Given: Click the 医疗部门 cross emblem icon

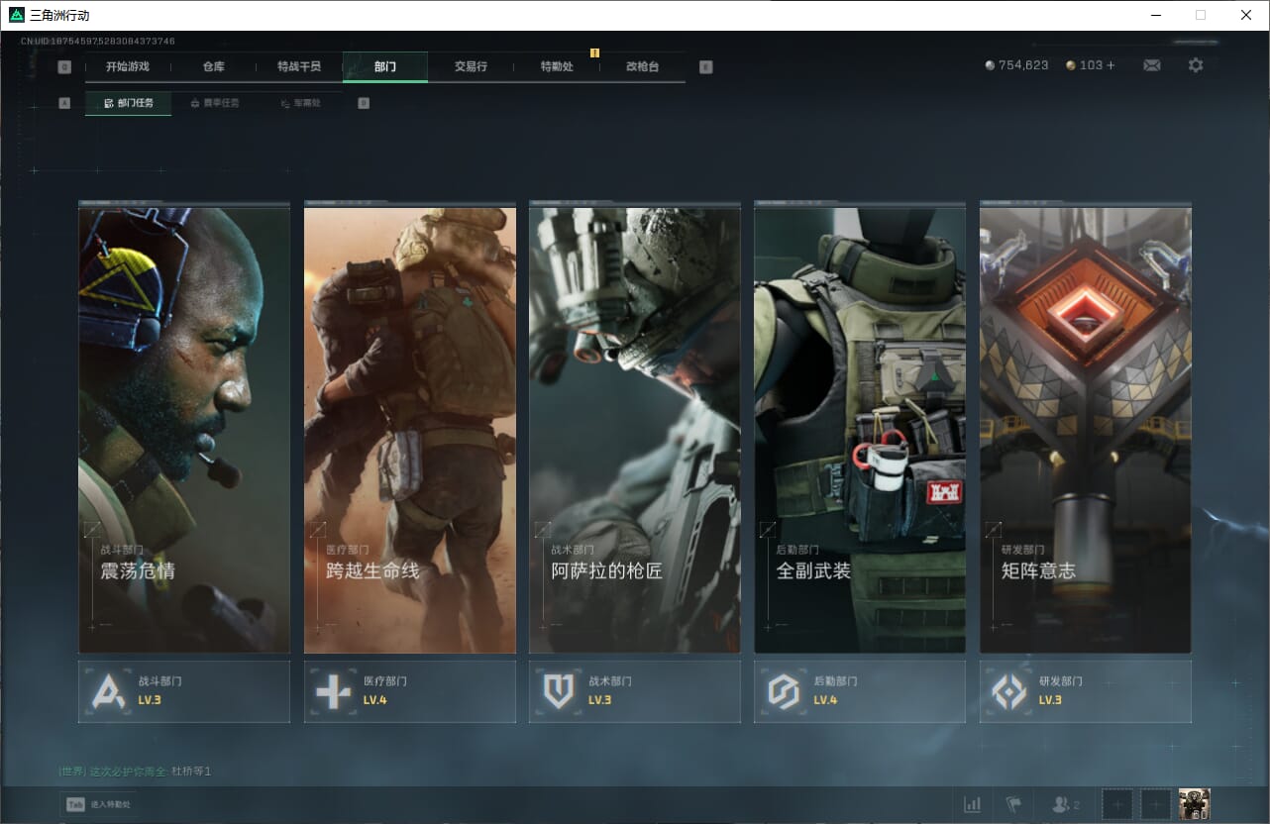Looking at the screenshot, I should 333,691.
